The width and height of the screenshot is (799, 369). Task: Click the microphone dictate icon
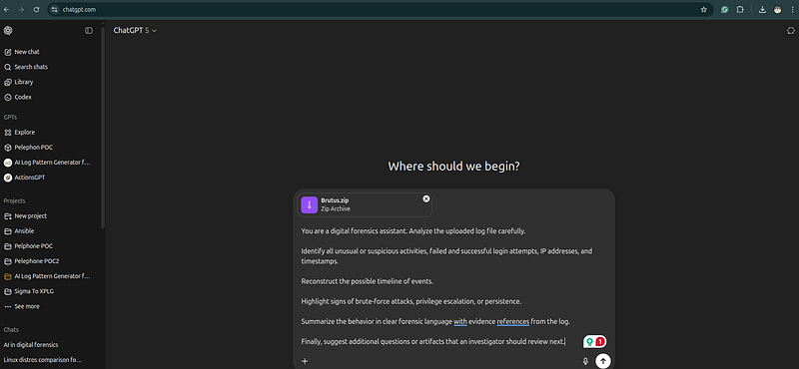585,361
